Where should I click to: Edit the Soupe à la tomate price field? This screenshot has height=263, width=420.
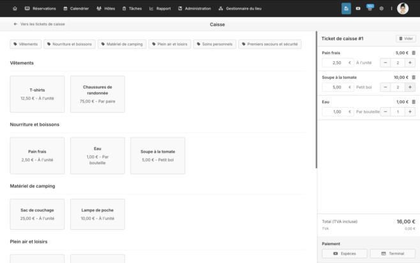(x=338, y=87)
